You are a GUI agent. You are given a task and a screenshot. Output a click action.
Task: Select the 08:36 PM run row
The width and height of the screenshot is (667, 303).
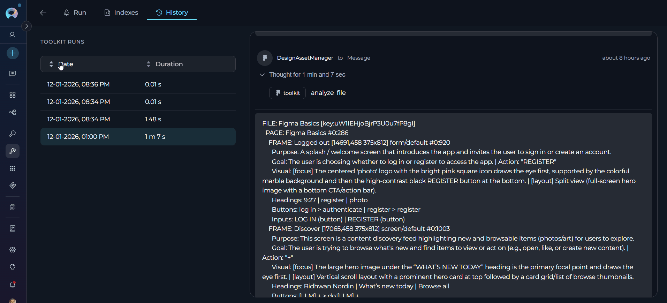[138, 84]
